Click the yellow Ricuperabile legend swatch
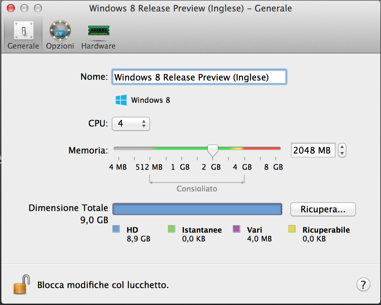This screenshot has height=305, width=381. [292, 229]
